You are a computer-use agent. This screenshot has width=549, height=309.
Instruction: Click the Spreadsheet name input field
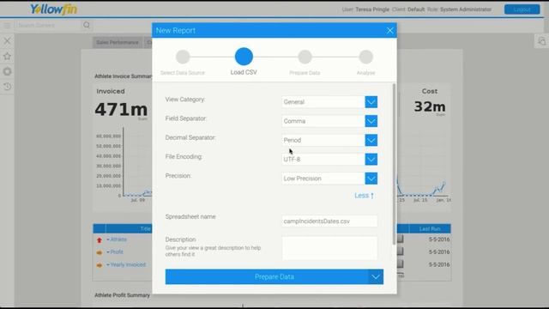pos(329,221)
